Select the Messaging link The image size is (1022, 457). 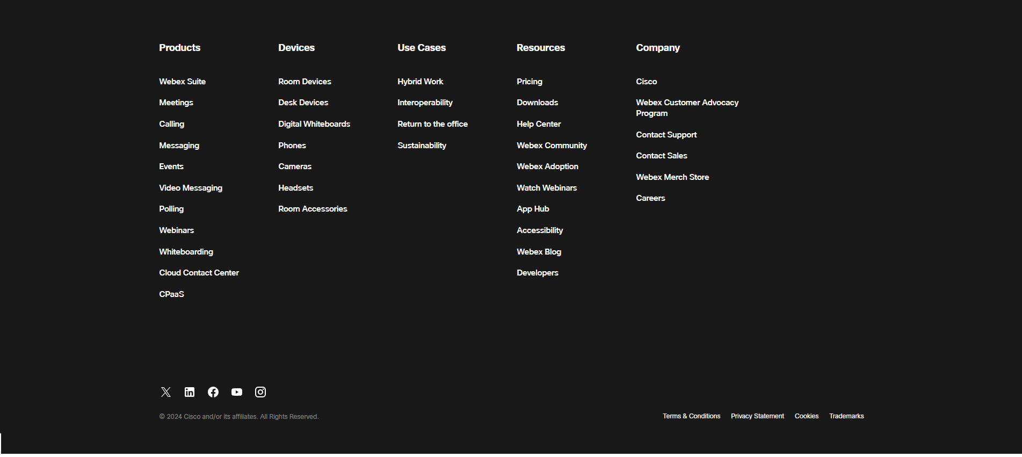[179, 146]
